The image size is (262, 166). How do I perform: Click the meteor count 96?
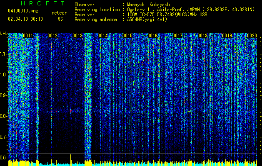60,19
